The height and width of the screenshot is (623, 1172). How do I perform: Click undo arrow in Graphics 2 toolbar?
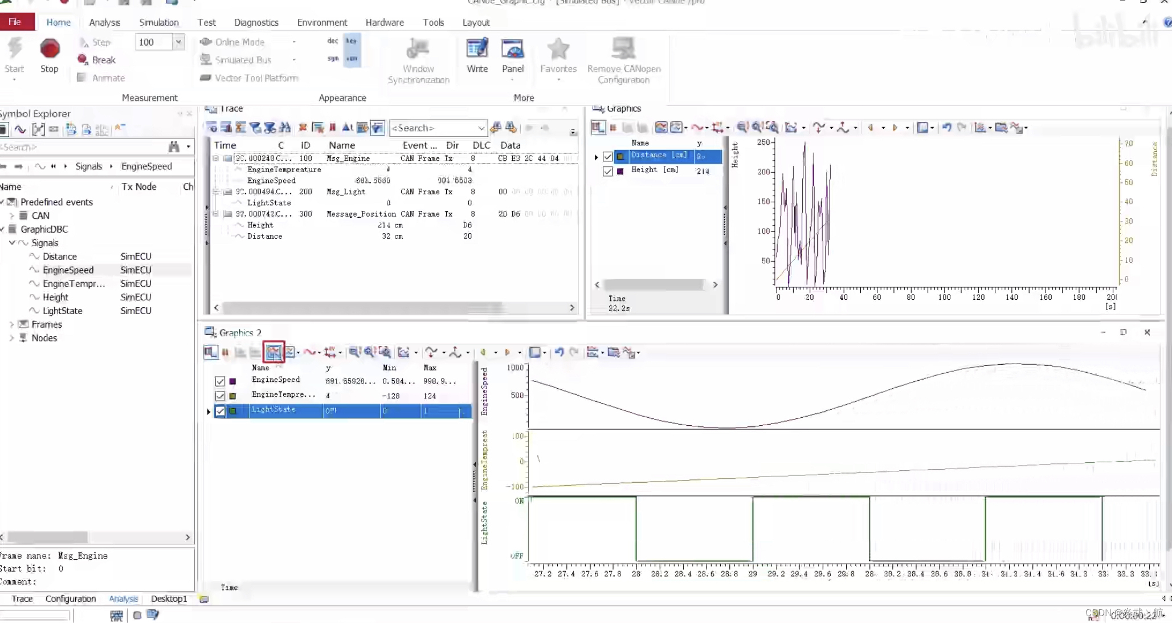pyautogui.click(x=559, y=352)
